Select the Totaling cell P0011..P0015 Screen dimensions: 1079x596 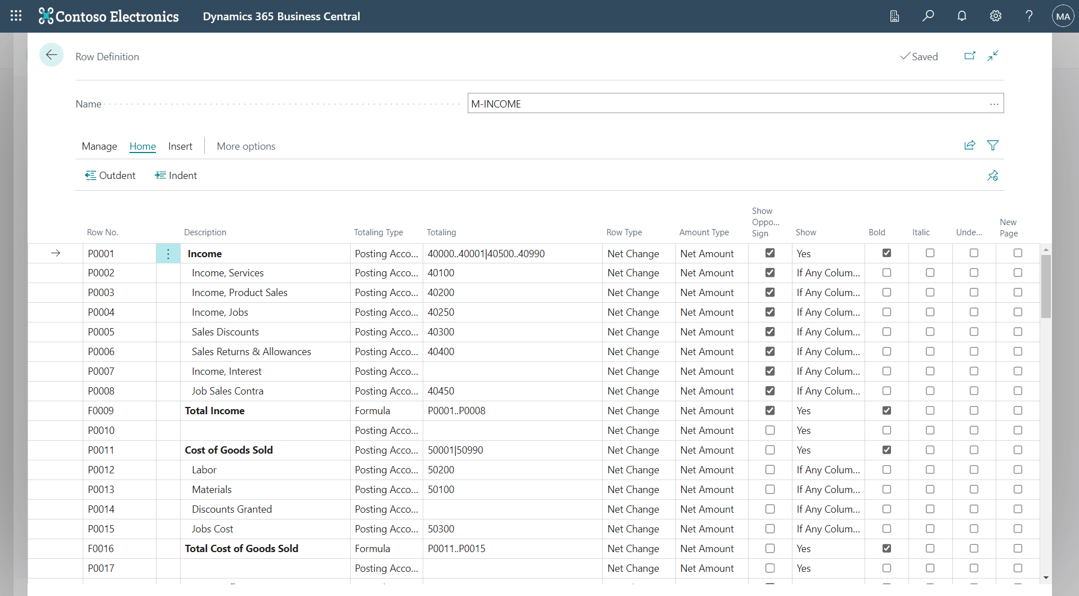[x=512, y=549]
